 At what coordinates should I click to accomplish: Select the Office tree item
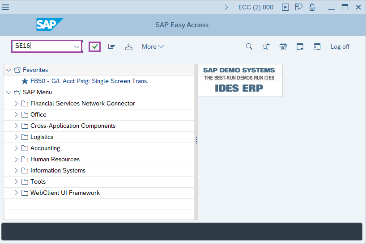point(38,115)
